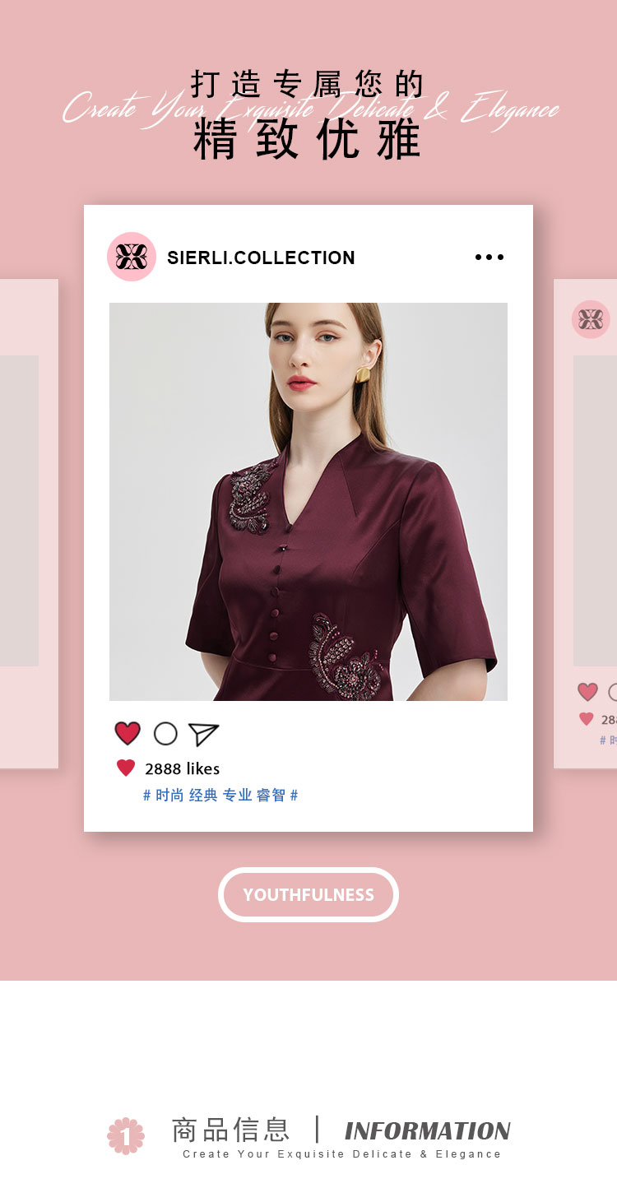The width and height of the screenshot is (617, 1202).
Task: Click the SIERLI.COLLECTION profile avatar logo
Action: click(132, 257)
